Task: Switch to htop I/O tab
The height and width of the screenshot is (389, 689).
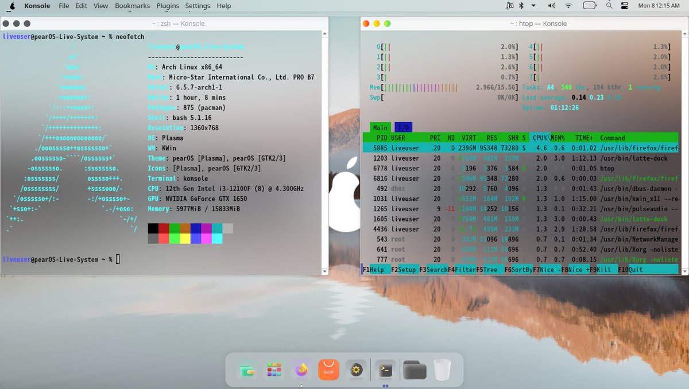Action: coord(403,128)
